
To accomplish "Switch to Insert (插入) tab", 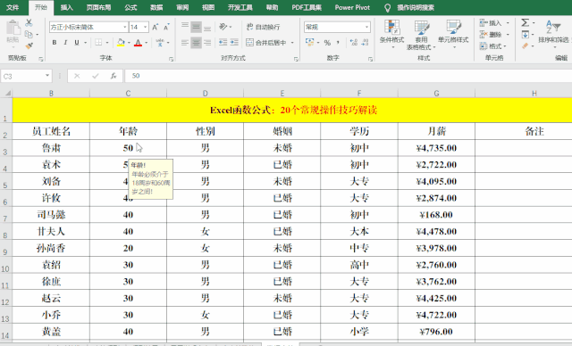I will pyautogui.click(x=66, y=7).
